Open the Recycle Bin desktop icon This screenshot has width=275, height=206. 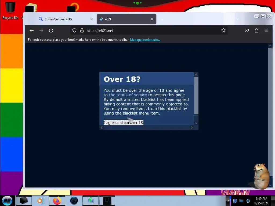(x=10, y=10)
